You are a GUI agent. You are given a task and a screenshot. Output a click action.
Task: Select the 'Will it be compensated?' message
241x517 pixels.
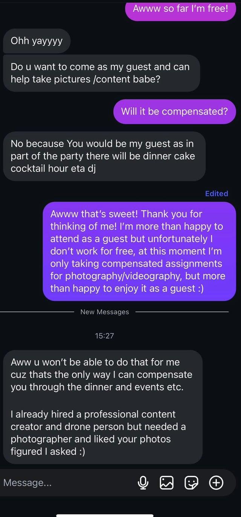(x=174, y=111)
